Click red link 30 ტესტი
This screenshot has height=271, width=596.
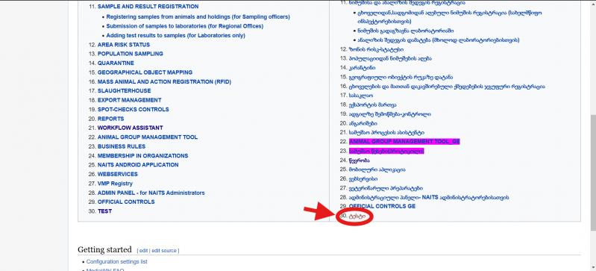click(x=357, y=217)
